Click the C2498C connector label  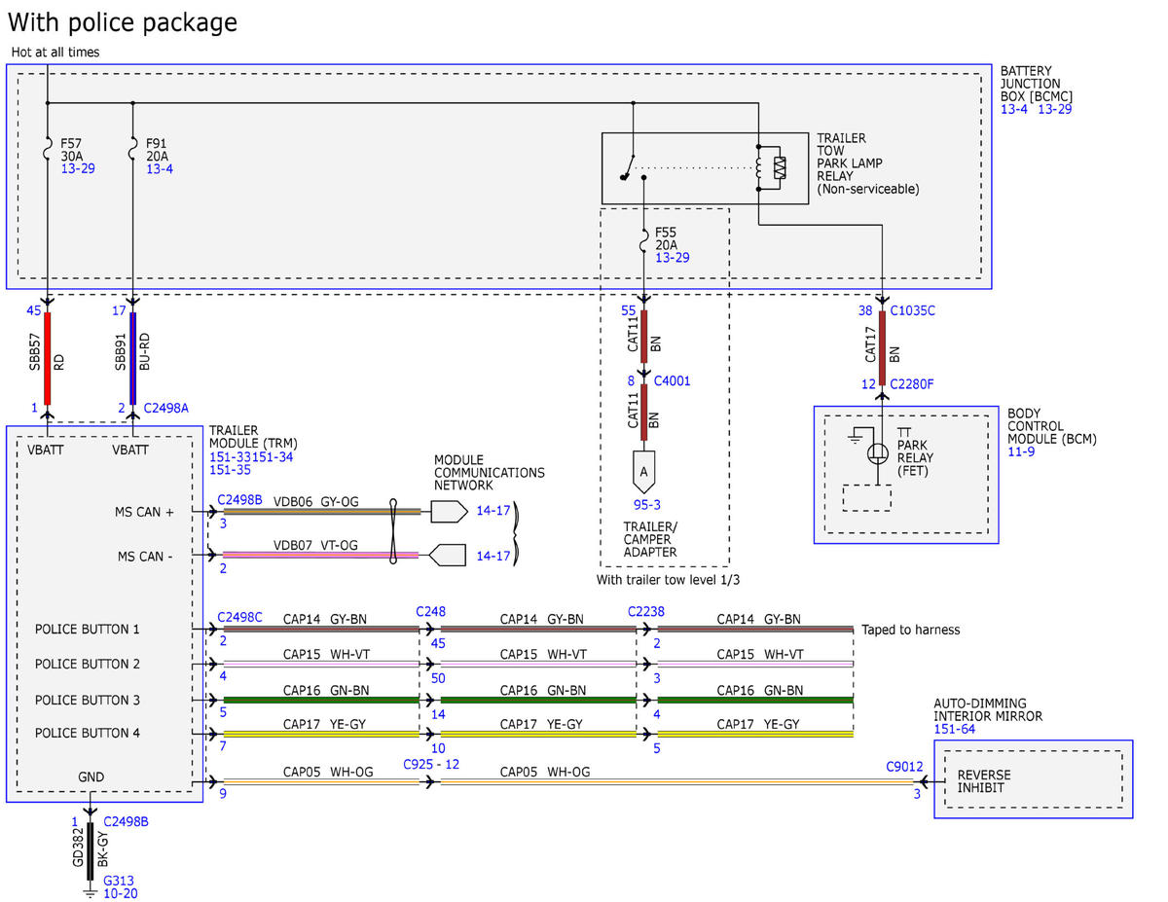(239, 617)
